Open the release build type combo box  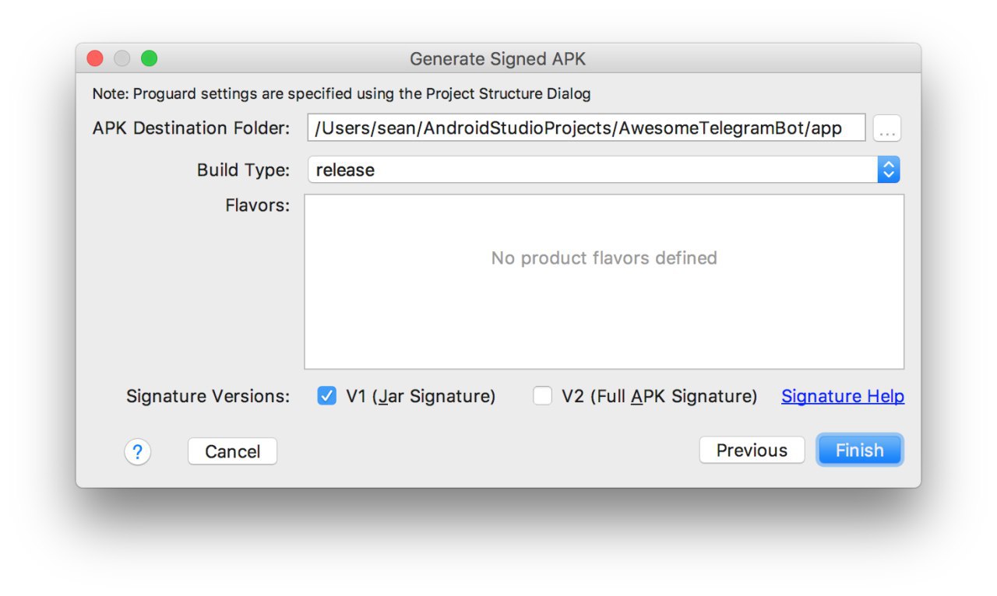pyautogui.click(x=604, y=170)
